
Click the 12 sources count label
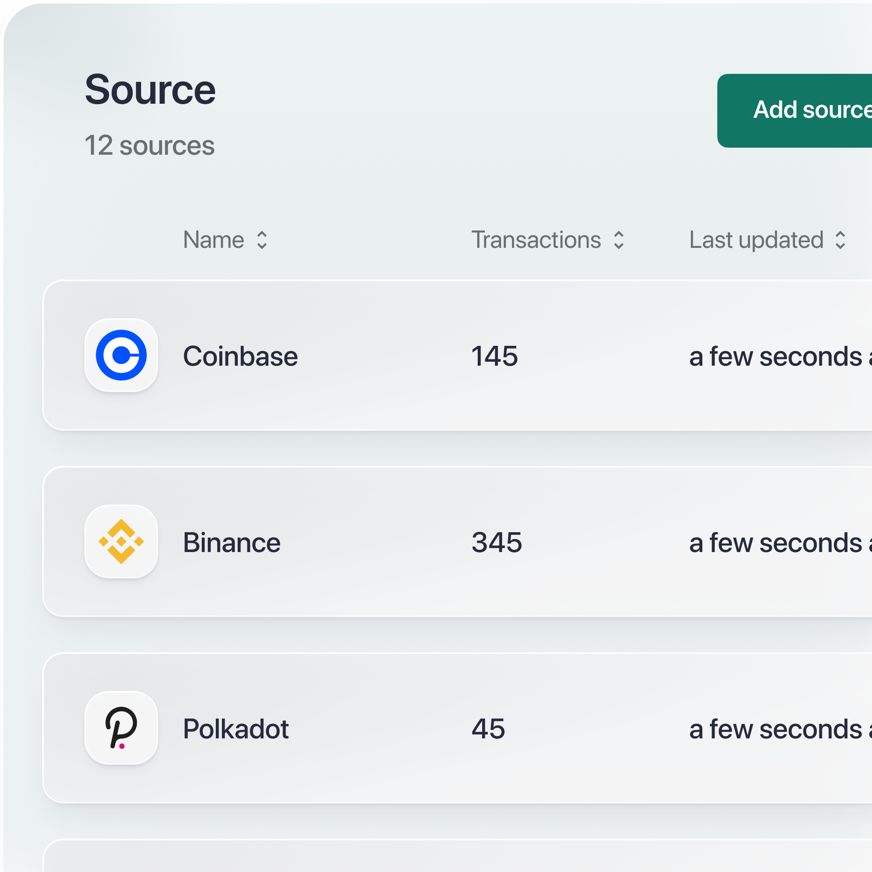tap(150, 145)
